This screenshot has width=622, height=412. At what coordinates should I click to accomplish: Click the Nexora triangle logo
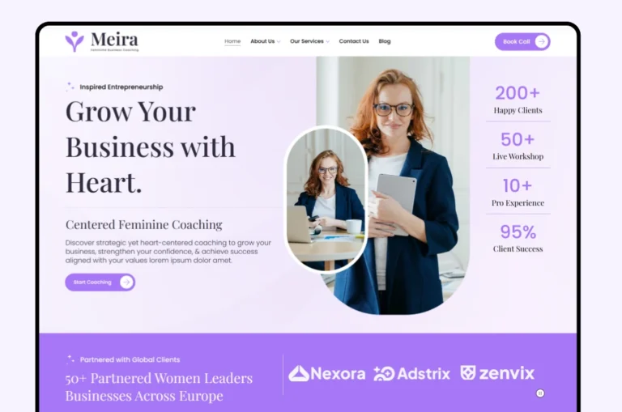click(298, 373)
